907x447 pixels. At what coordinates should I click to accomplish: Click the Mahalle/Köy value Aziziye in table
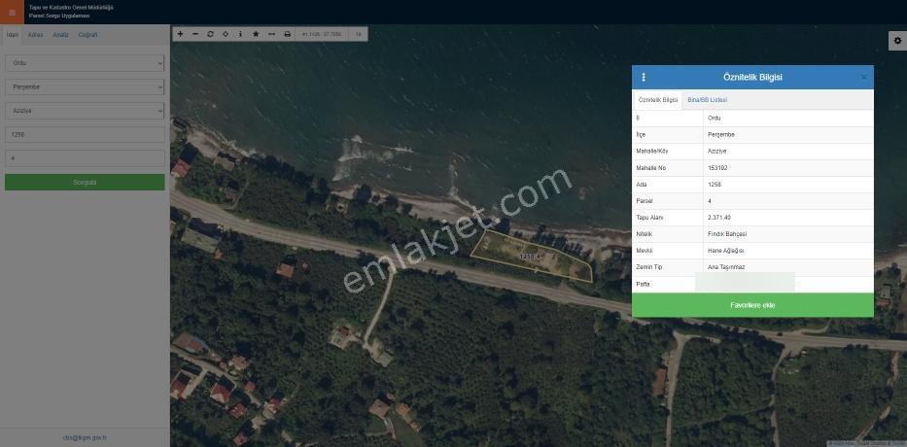716,151
